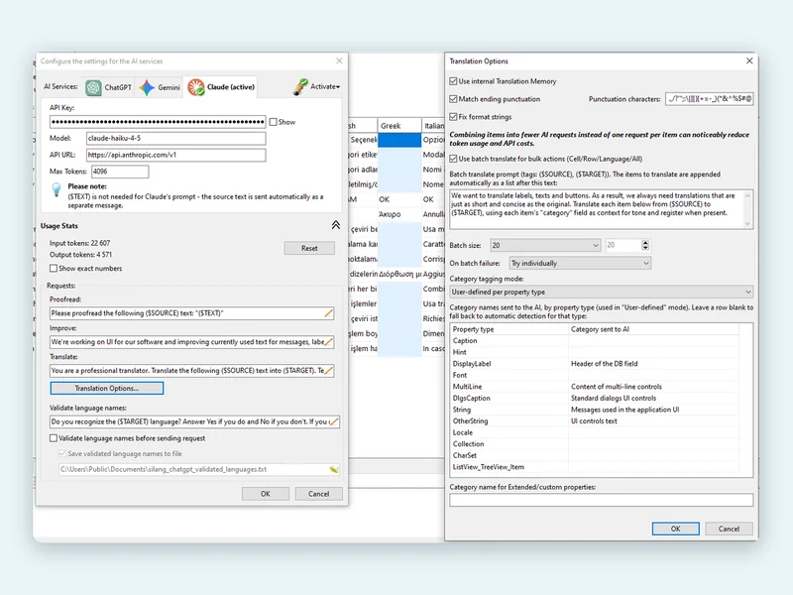
Task: Edit Proofread prompt via pencil icon
Action: pos(329,313)
